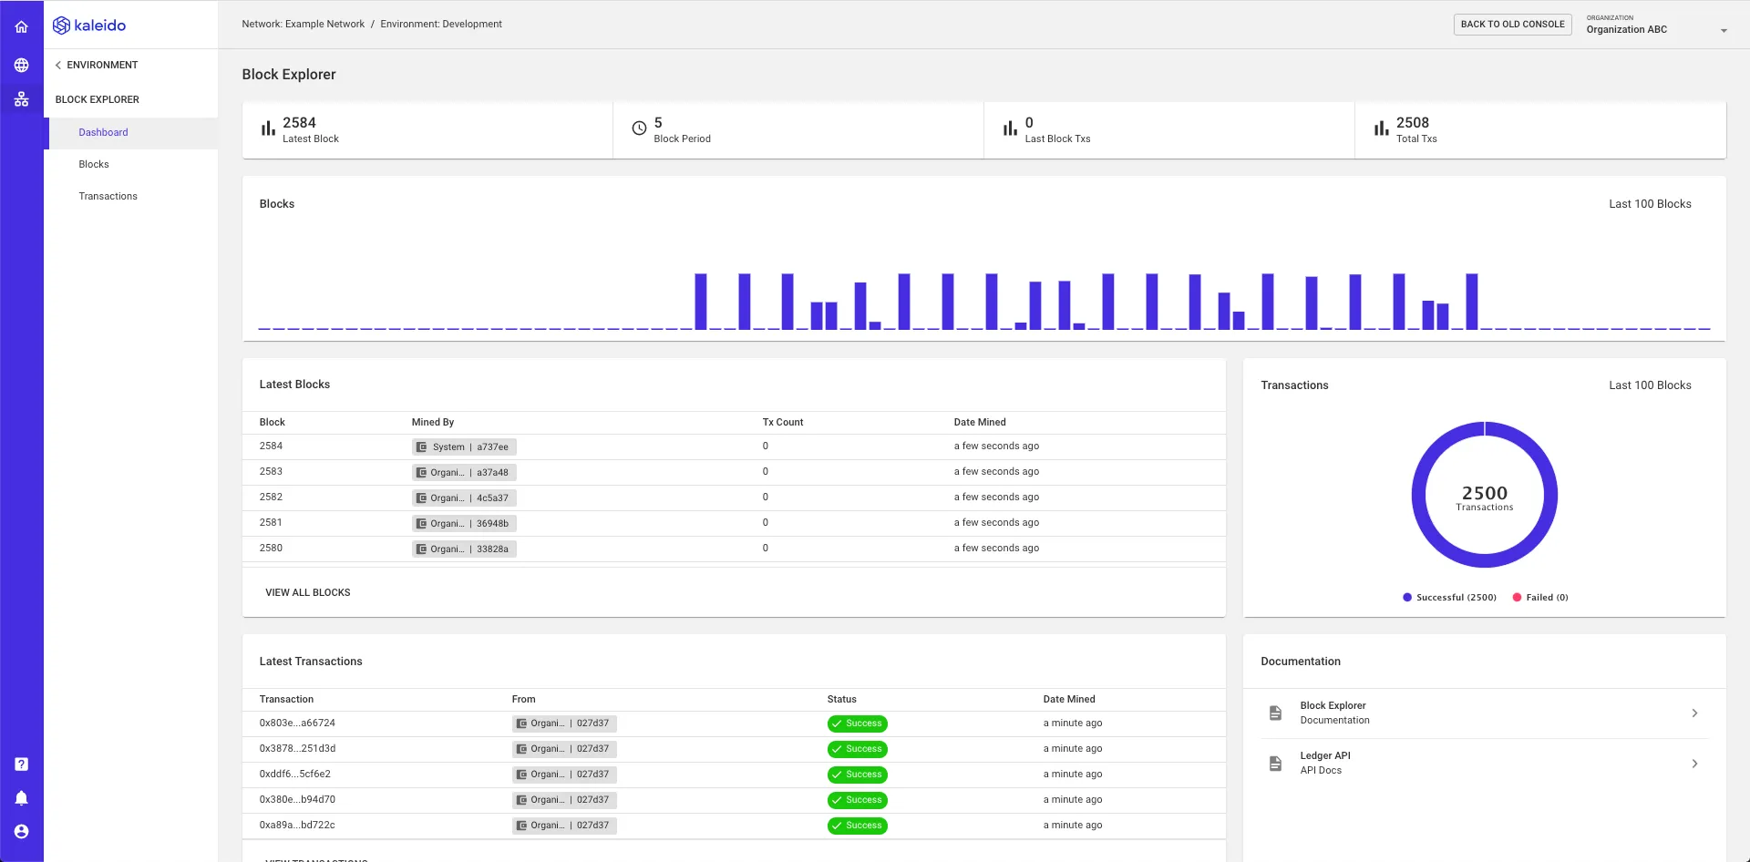Select the Home icon in the sidebar
This screenshot has height=862, width=1750.
pos(21,26)
